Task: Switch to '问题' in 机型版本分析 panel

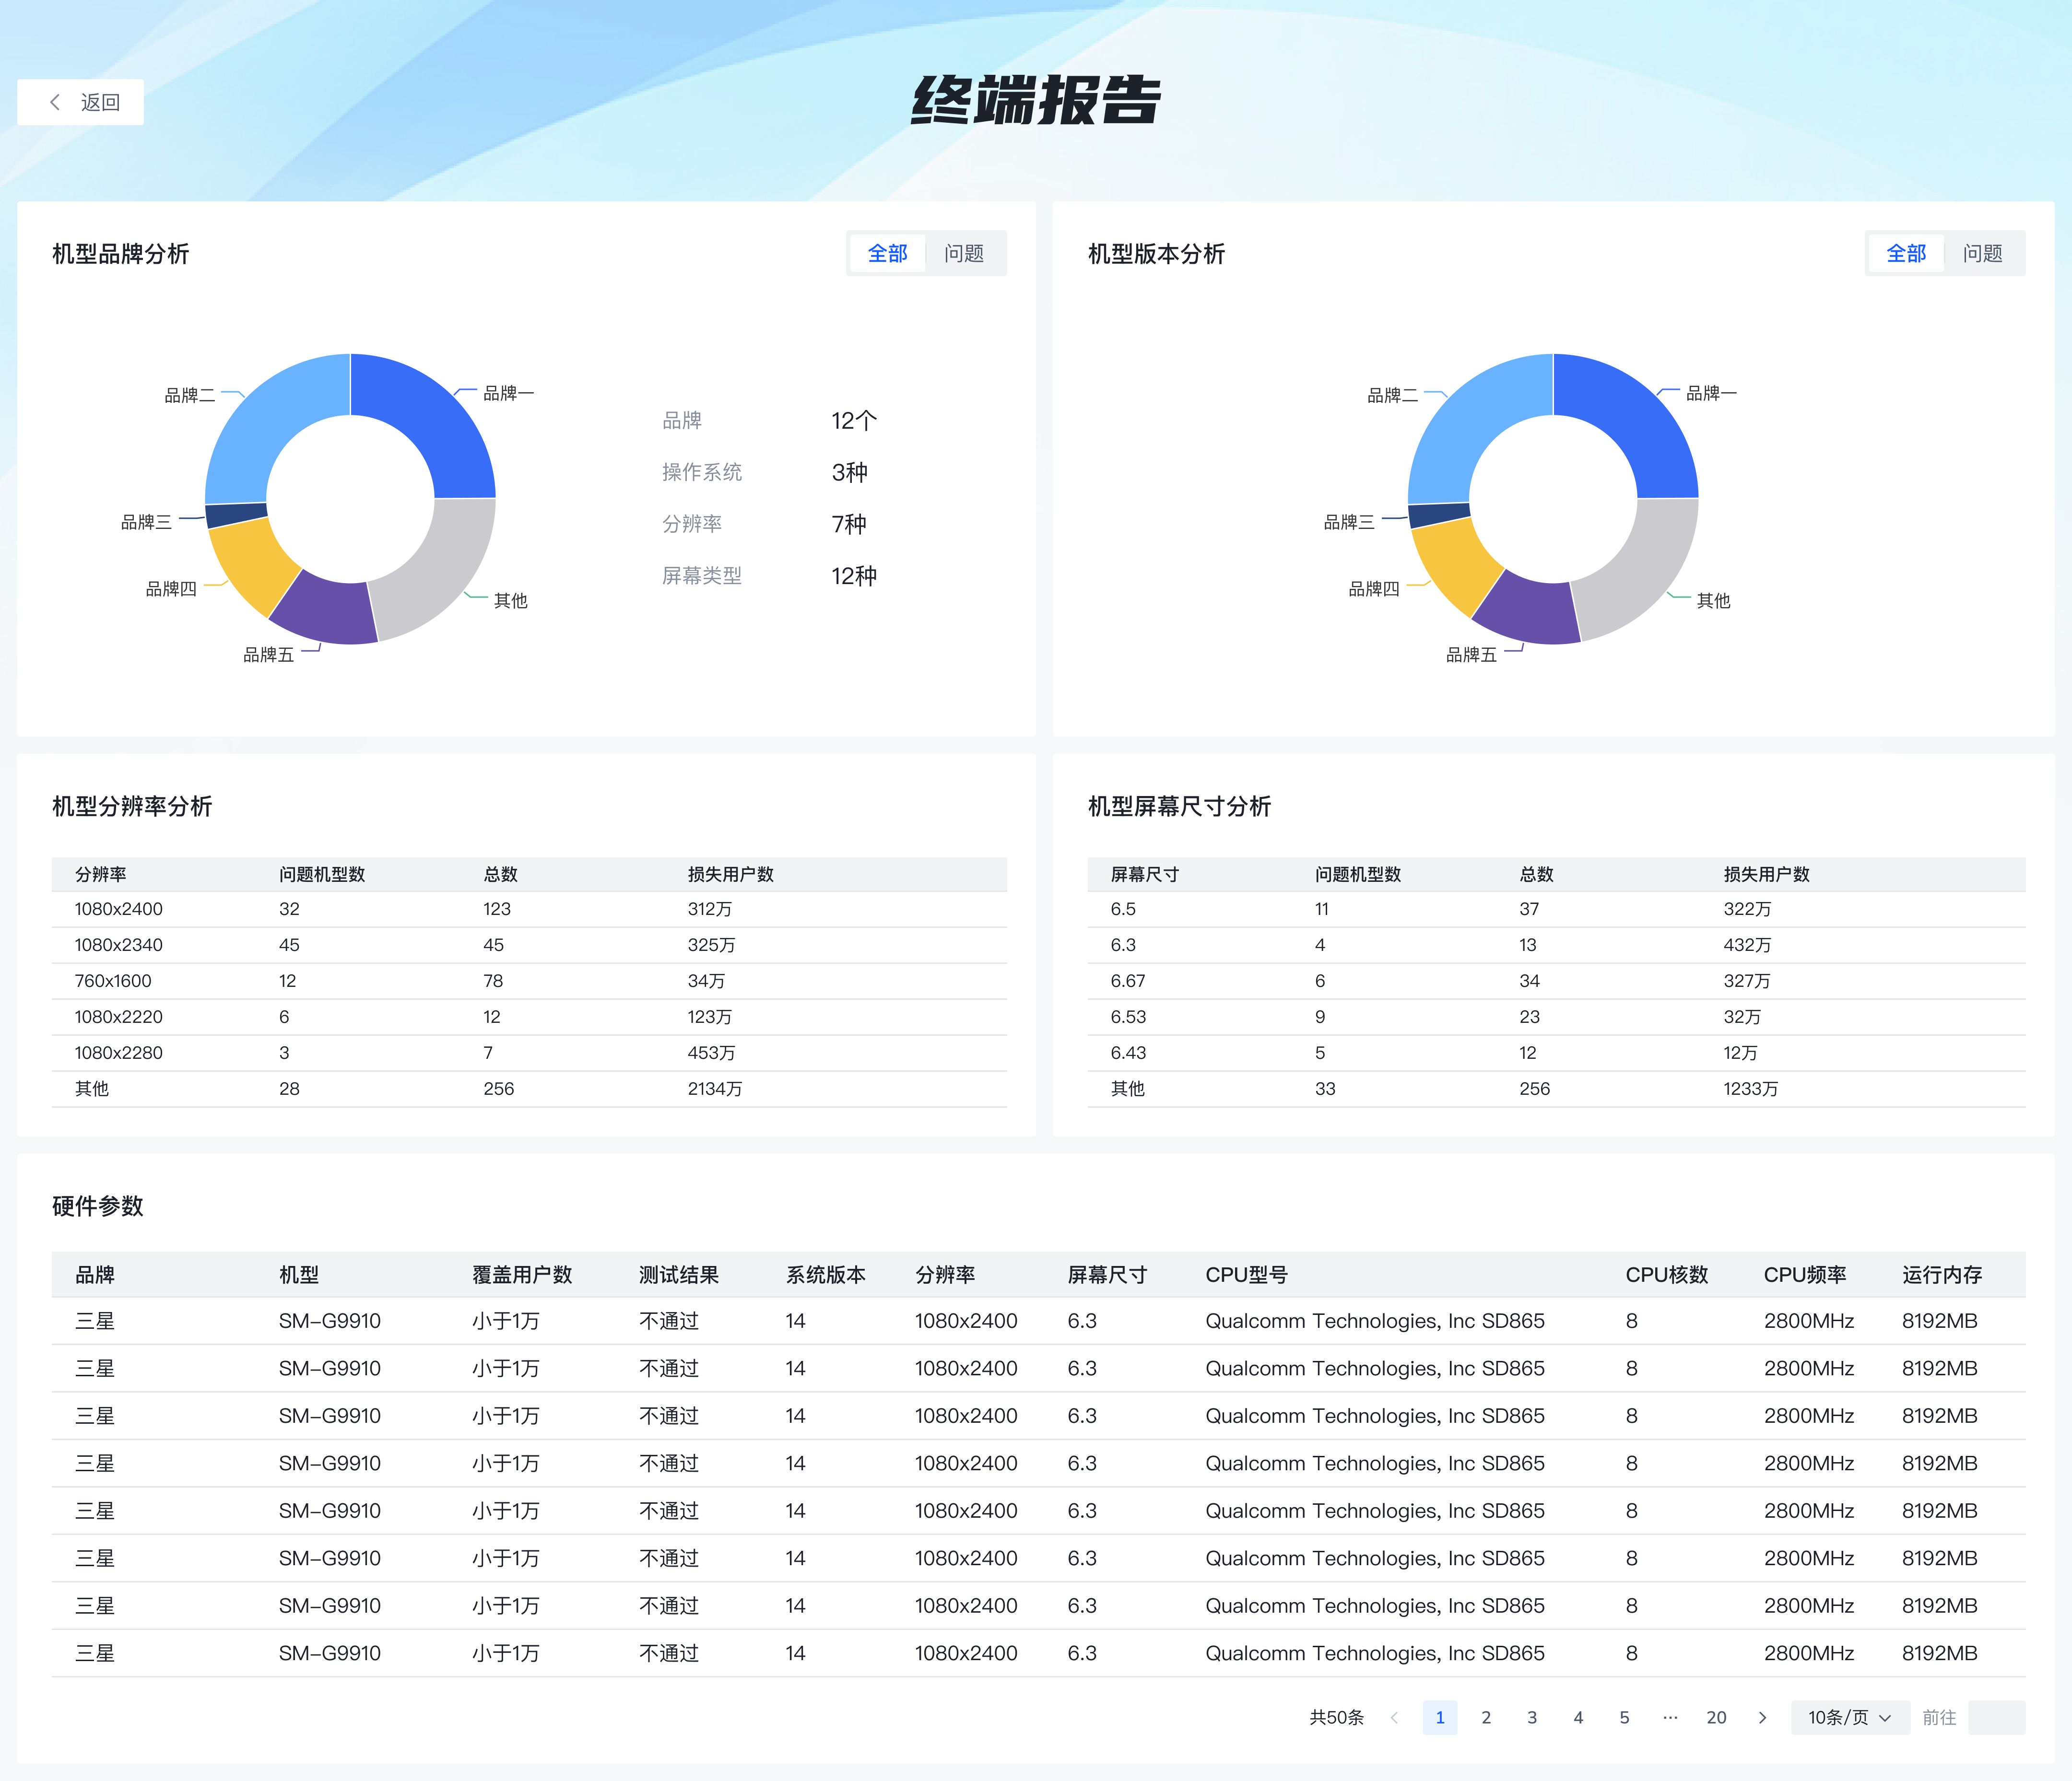Action: (x=1982, y=253)
